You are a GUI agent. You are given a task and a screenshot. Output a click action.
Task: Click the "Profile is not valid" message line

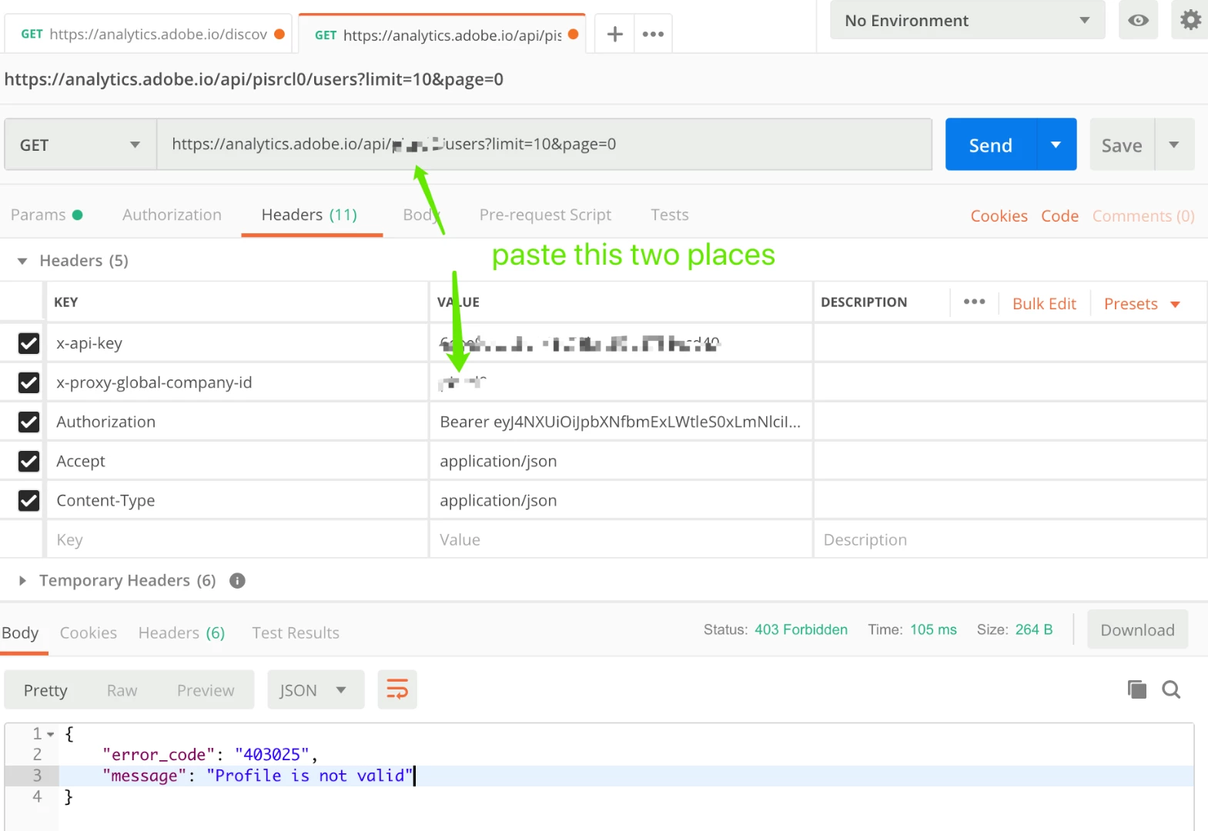(625, 776)
